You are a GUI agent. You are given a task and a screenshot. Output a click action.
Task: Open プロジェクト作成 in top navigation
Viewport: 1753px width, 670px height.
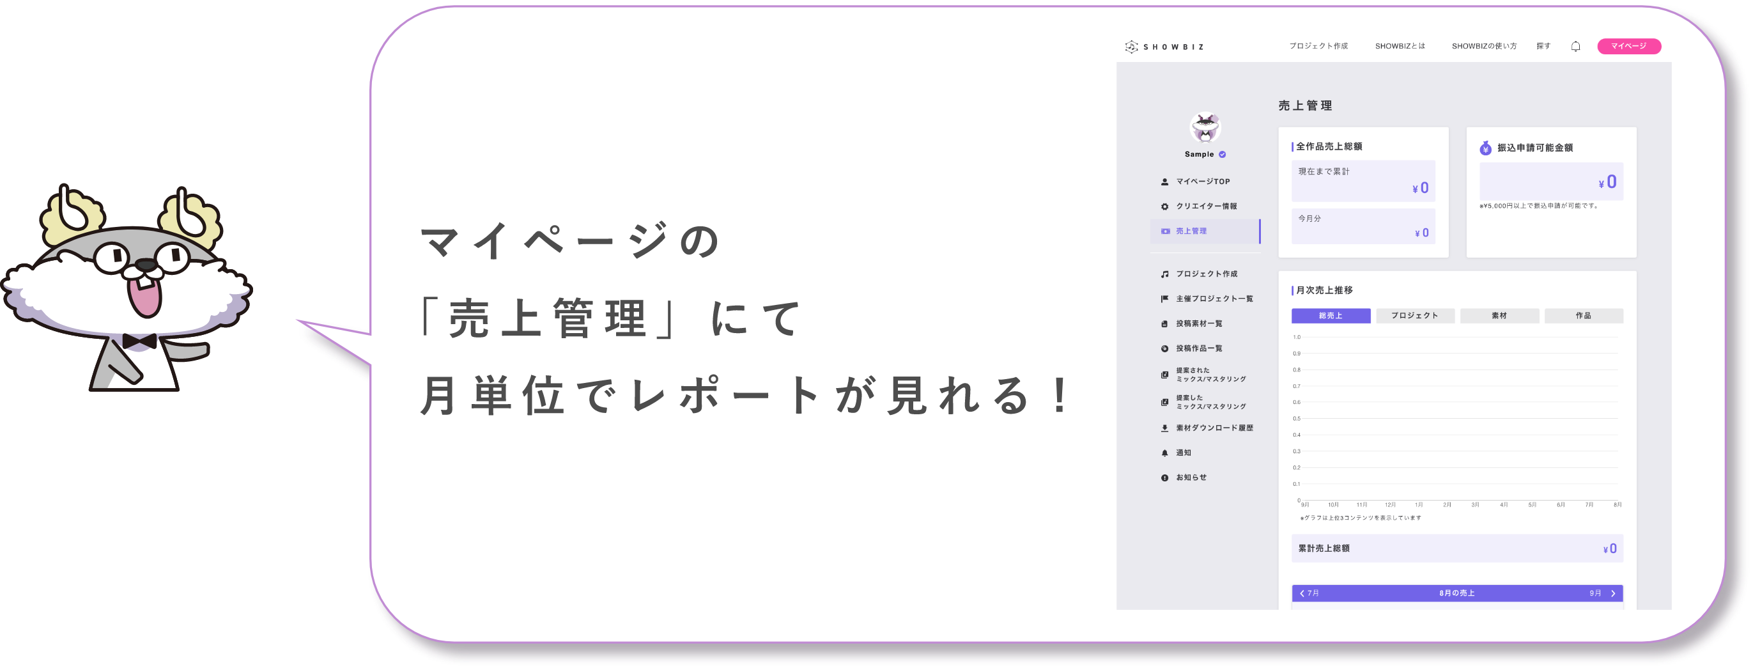[x=1318, y=46]
